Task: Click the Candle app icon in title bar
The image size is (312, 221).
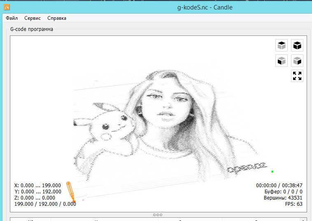Action: coord(7,7)
